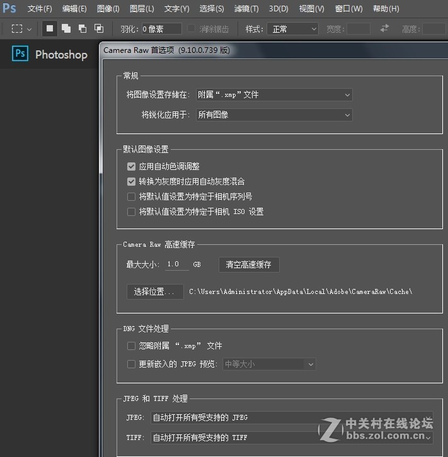Click the JPEG 和 TIFF 处理 group label

point(155,398)
